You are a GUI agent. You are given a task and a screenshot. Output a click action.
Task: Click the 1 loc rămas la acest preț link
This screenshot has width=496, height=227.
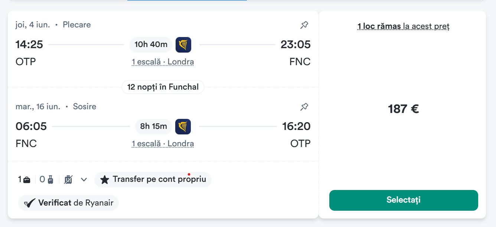tap(403, 26)
